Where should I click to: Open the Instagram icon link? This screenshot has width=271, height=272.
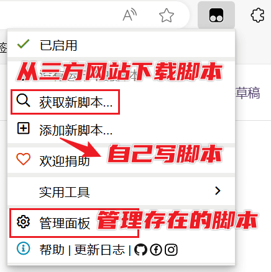tap(171, 250)
